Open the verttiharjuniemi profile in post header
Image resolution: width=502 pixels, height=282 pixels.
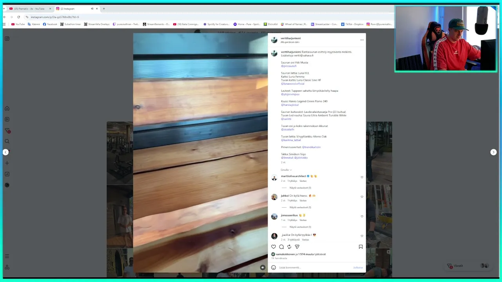[291, 38]
